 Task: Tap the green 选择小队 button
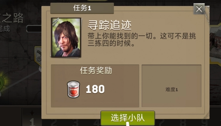[128, 118]
